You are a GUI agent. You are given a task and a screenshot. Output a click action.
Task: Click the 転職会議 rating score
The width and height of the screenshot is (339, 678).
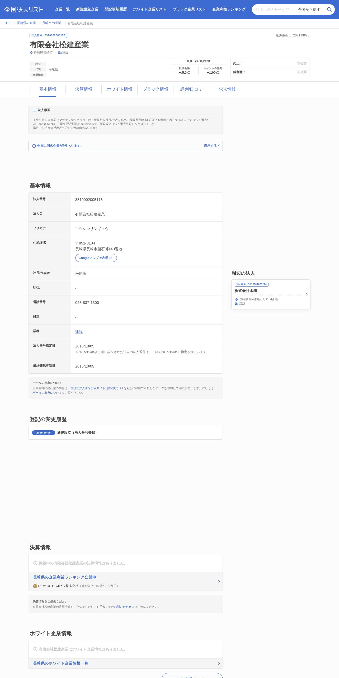(184, 73)
